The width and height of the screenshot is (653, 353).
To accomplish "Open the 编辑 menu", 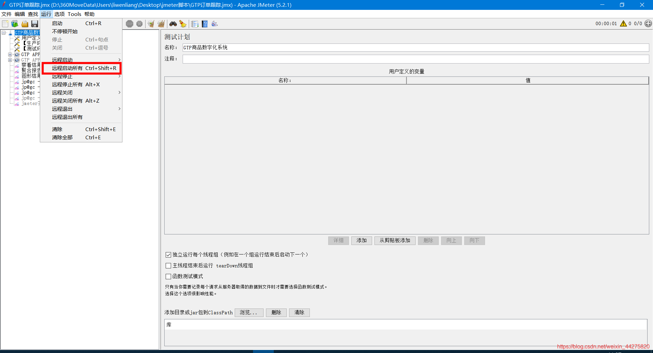I will 20,14.
